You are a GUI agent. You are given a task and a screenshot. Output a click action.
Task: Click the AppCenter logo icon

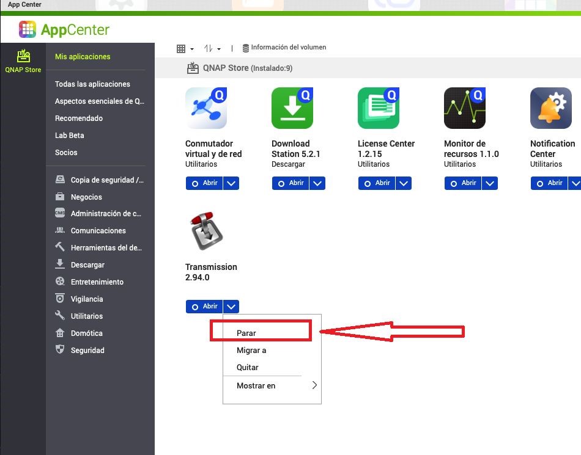(x=28, y=29)
